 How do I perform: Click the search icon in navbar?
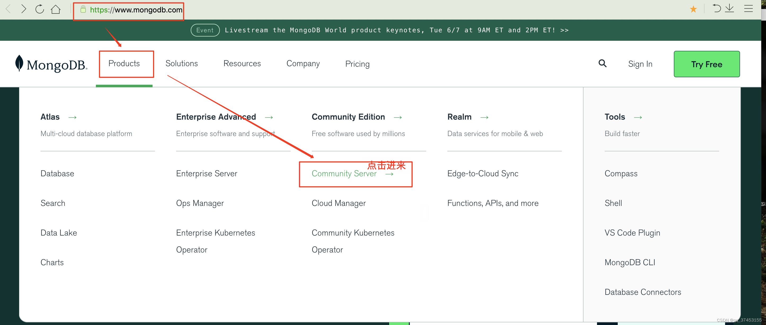(602, 64)
